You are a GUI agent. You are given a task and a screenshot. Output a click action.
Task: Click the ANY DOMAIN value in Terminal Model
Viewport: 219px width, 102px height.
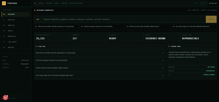[x=211, y=67]
